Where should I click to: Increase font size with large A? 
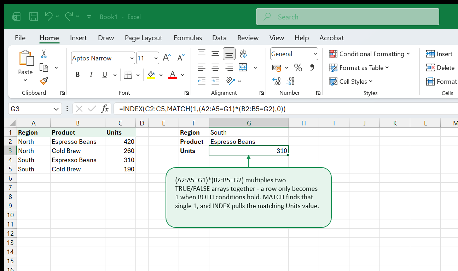[x=167, y=58]
